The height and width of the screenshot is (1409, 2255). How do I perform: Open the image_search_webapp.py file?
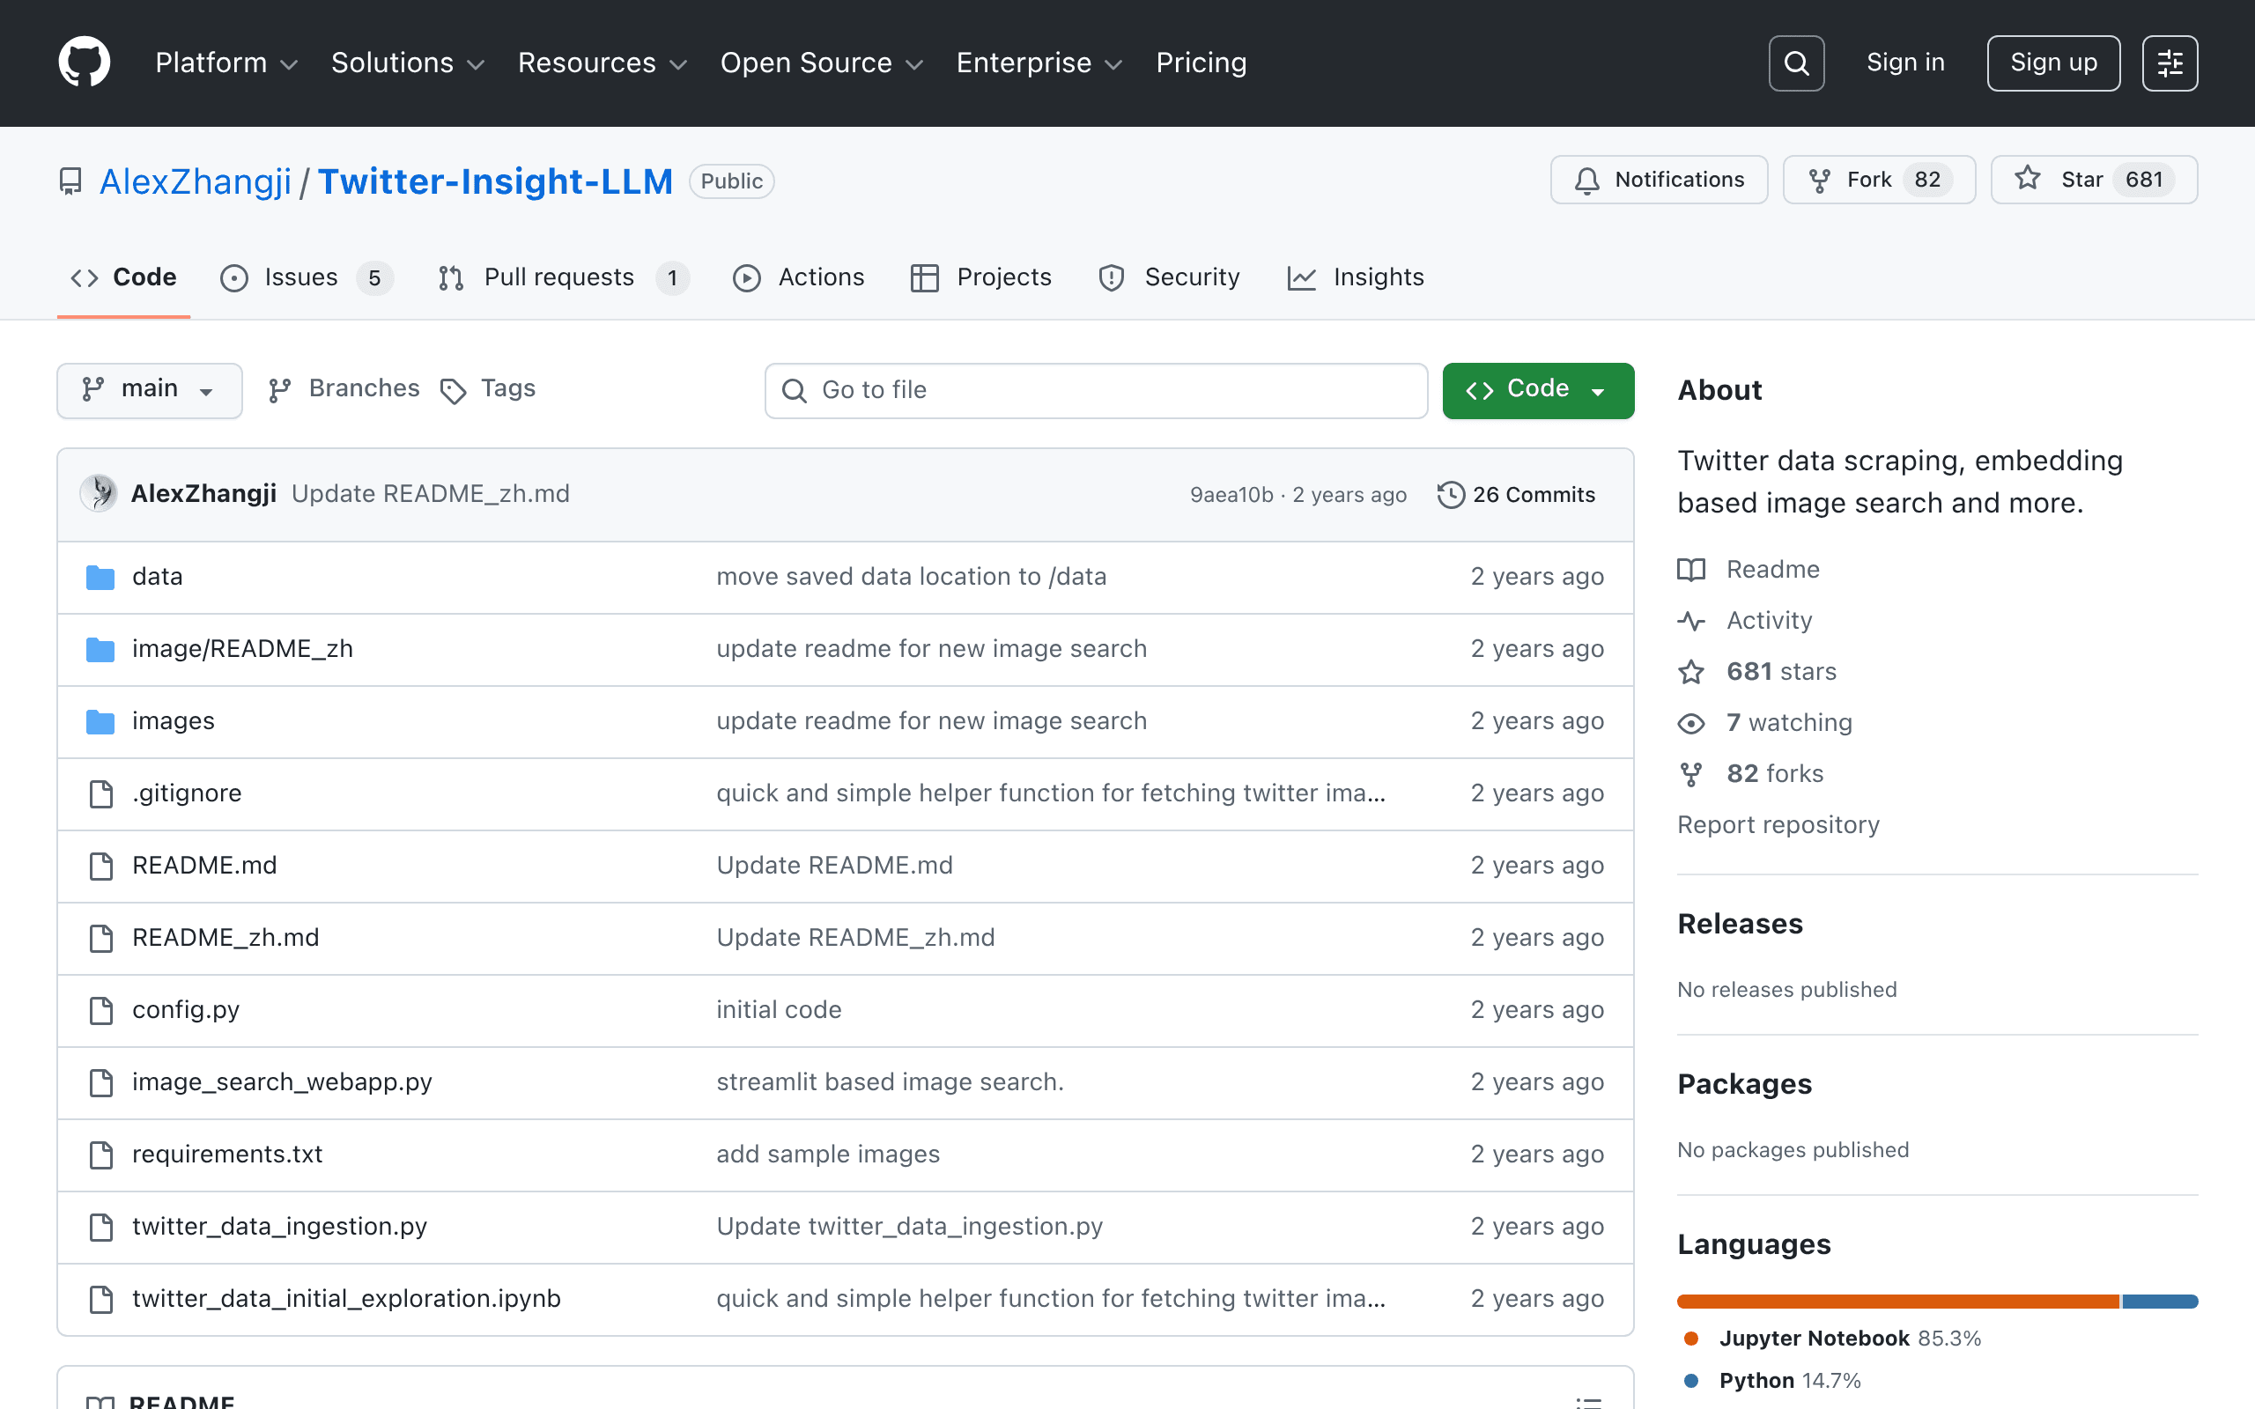(283, 1082)
